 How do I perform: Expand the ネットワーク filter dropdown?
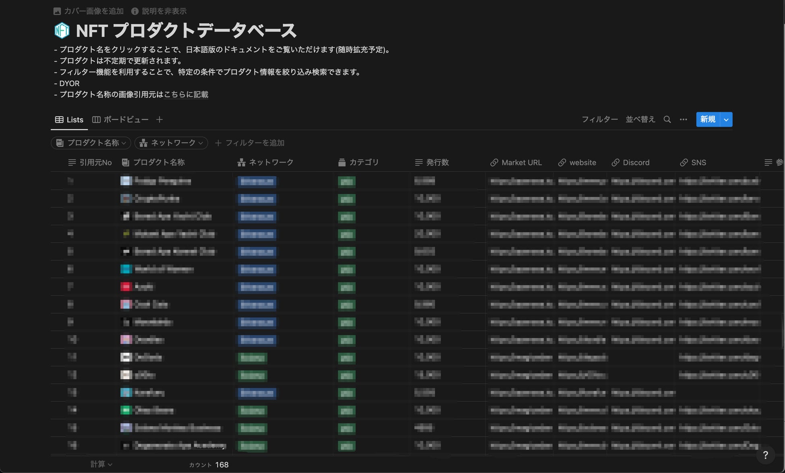171,143
